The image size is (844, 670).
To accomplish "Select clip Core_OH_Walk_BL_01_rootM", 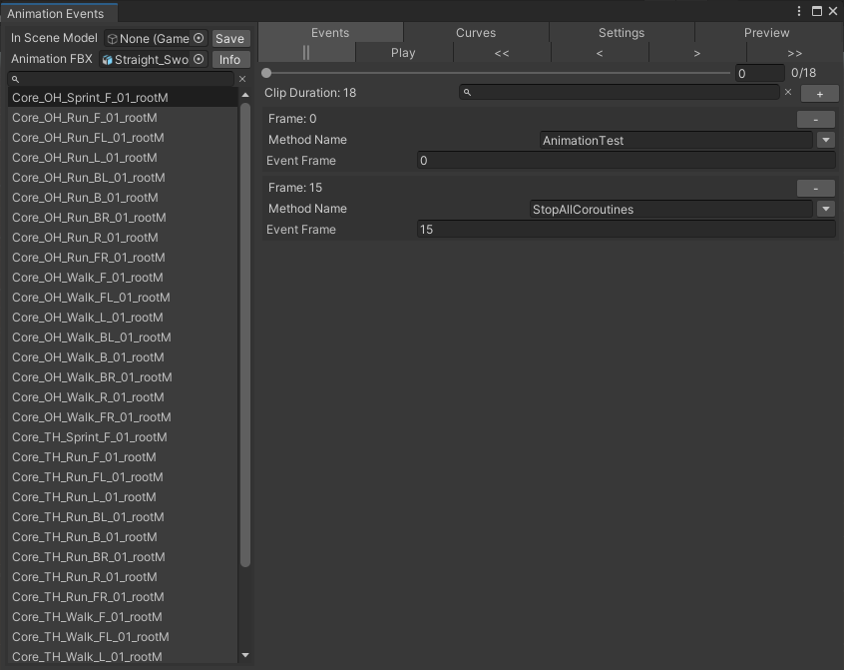I will [123, 336].
